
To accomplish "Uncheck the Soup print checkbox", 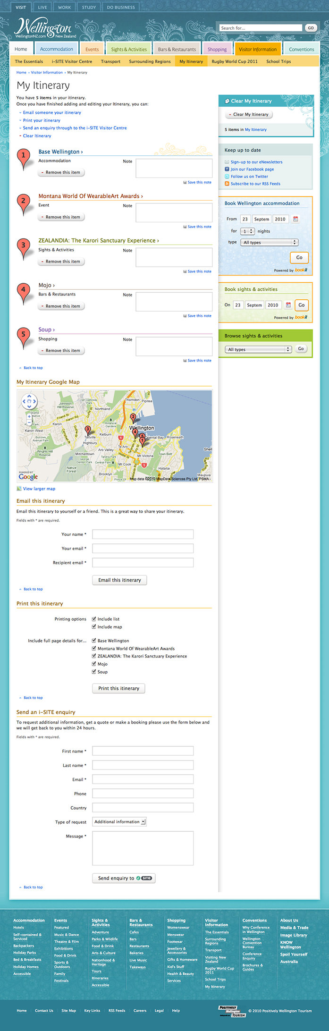I will pos(94,672).
